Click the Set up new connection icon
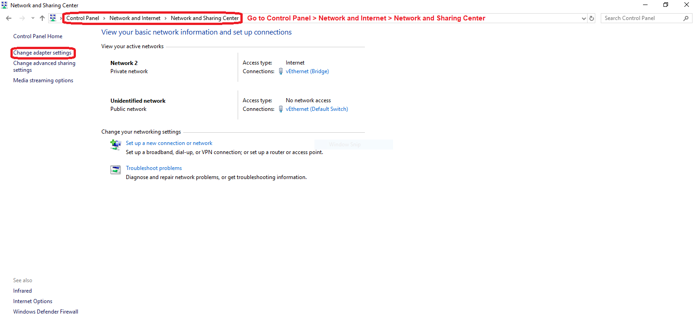This screenshot has height=324, width=698. pyautogui.click(x=115, y=145)
